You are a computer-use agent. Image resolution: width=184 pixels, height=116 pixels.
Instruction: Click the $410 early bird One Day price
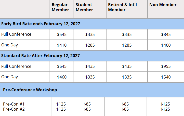62,45
